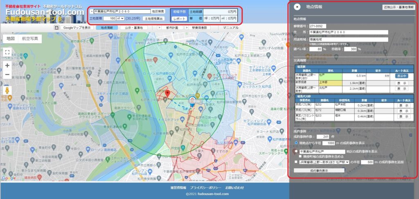Focus the 成約事例件数 field showing 241
This screenshot has height=199, width=419.
[323, 136]
